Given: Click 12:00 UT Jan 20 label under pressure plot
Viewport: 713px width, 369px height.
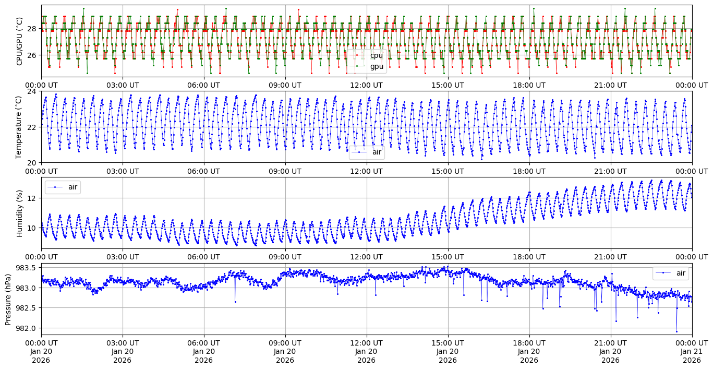Looking at the screenshot, I should click(366, 351).
